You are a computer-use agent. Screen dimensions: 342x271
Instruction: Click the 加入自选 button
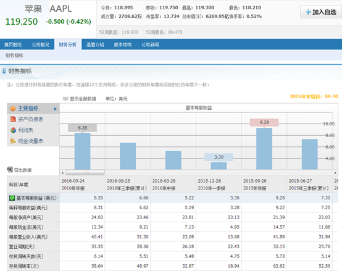pos(321,12)
